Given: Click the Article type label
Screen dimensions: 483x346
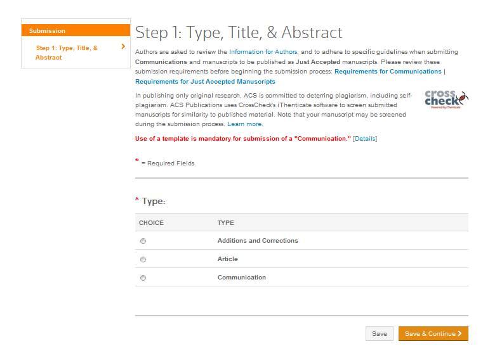Looking at the screenshot, I should [x=228, y=259].
